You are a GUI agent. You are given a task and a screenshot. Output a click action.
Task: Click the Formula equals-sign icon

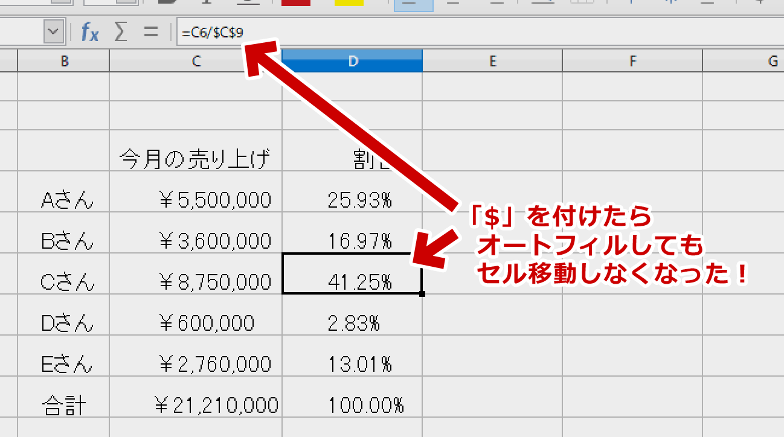point(150,32)
